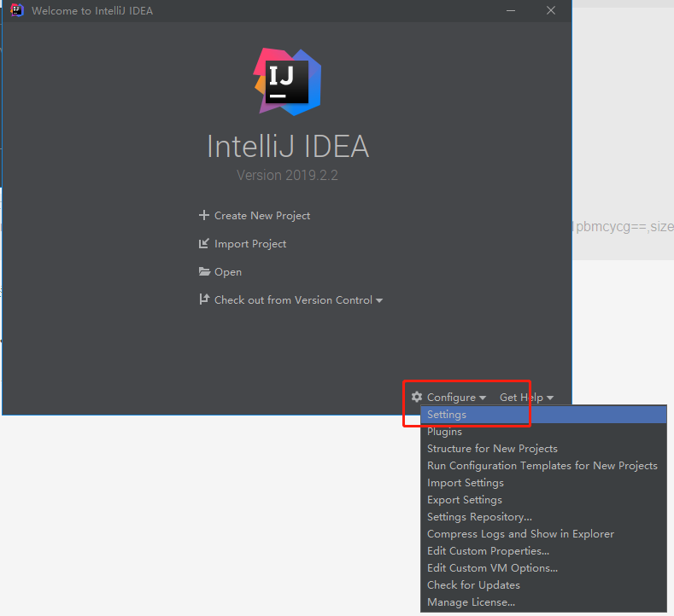Screen dimensions: 674x616
Task: Open Edit Custom Properties... entry
Action: click(x=543, y=551)
